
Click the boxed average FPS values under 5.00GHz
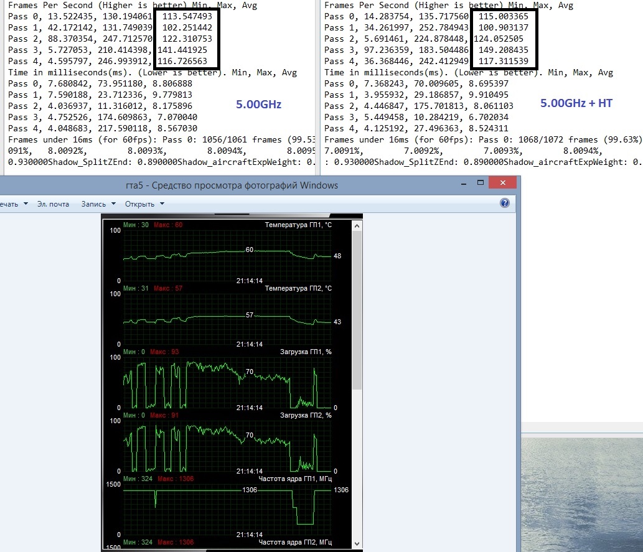(x=187, y=39)
